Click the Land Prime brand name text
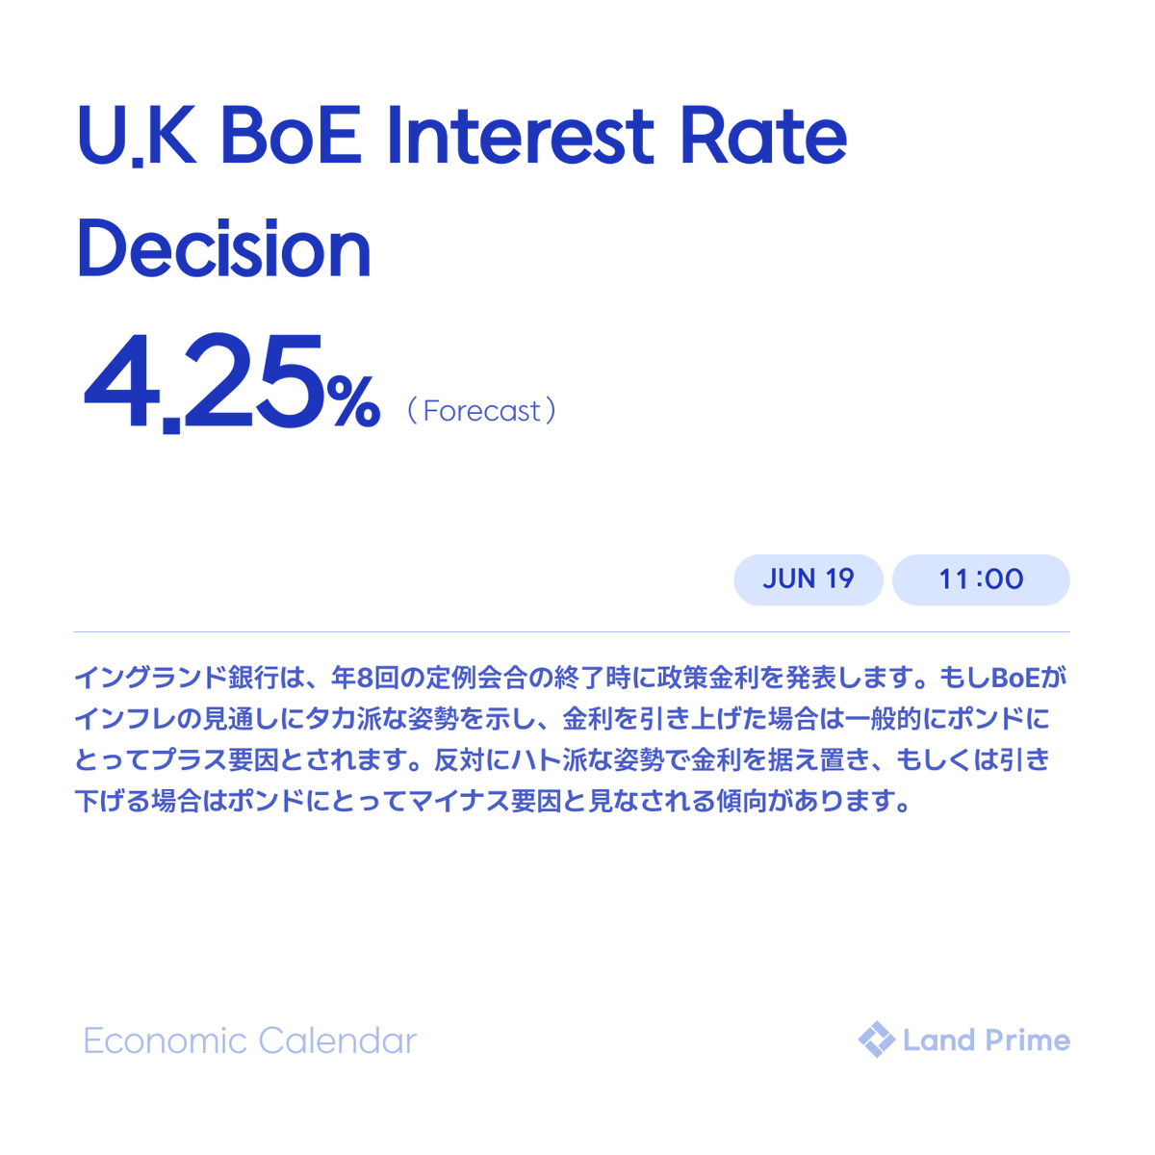 (987, 1040)
